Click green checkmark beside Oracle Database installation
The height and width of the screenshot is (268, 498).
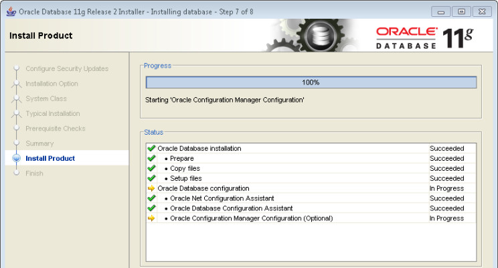(x=151, y=148)
